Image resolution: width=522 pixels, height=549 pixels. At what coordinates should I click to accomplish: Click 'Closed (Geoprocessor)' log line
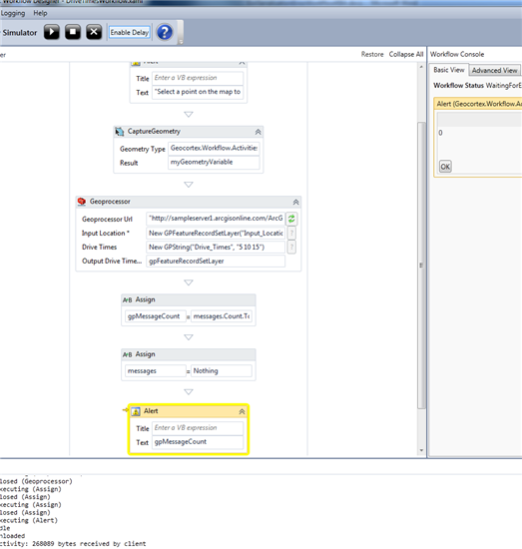pos(36,481)
